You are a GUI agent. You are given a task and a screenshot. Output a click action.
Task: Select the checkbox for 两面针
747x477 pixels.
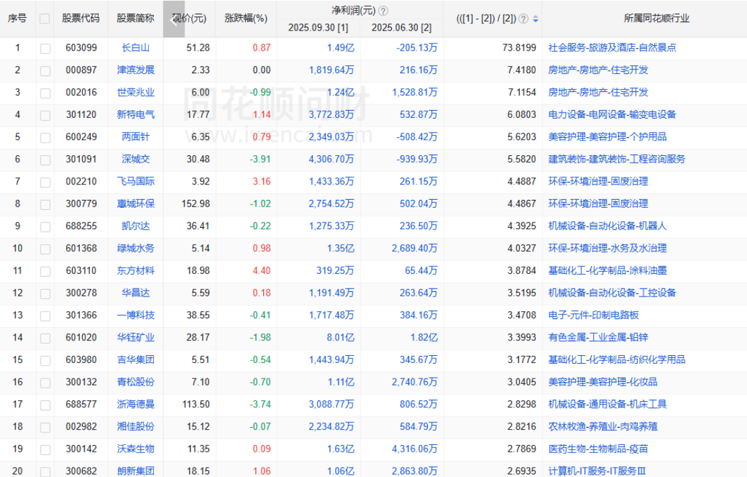[x=45, y=137]
